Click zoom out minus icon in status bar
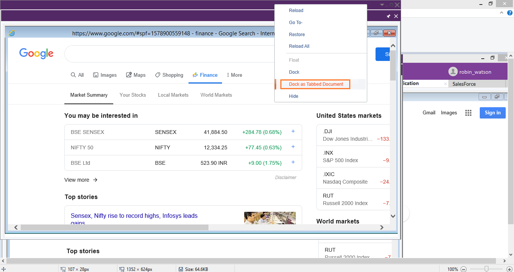Screen dimensions: 514x272 pos(464,269)
